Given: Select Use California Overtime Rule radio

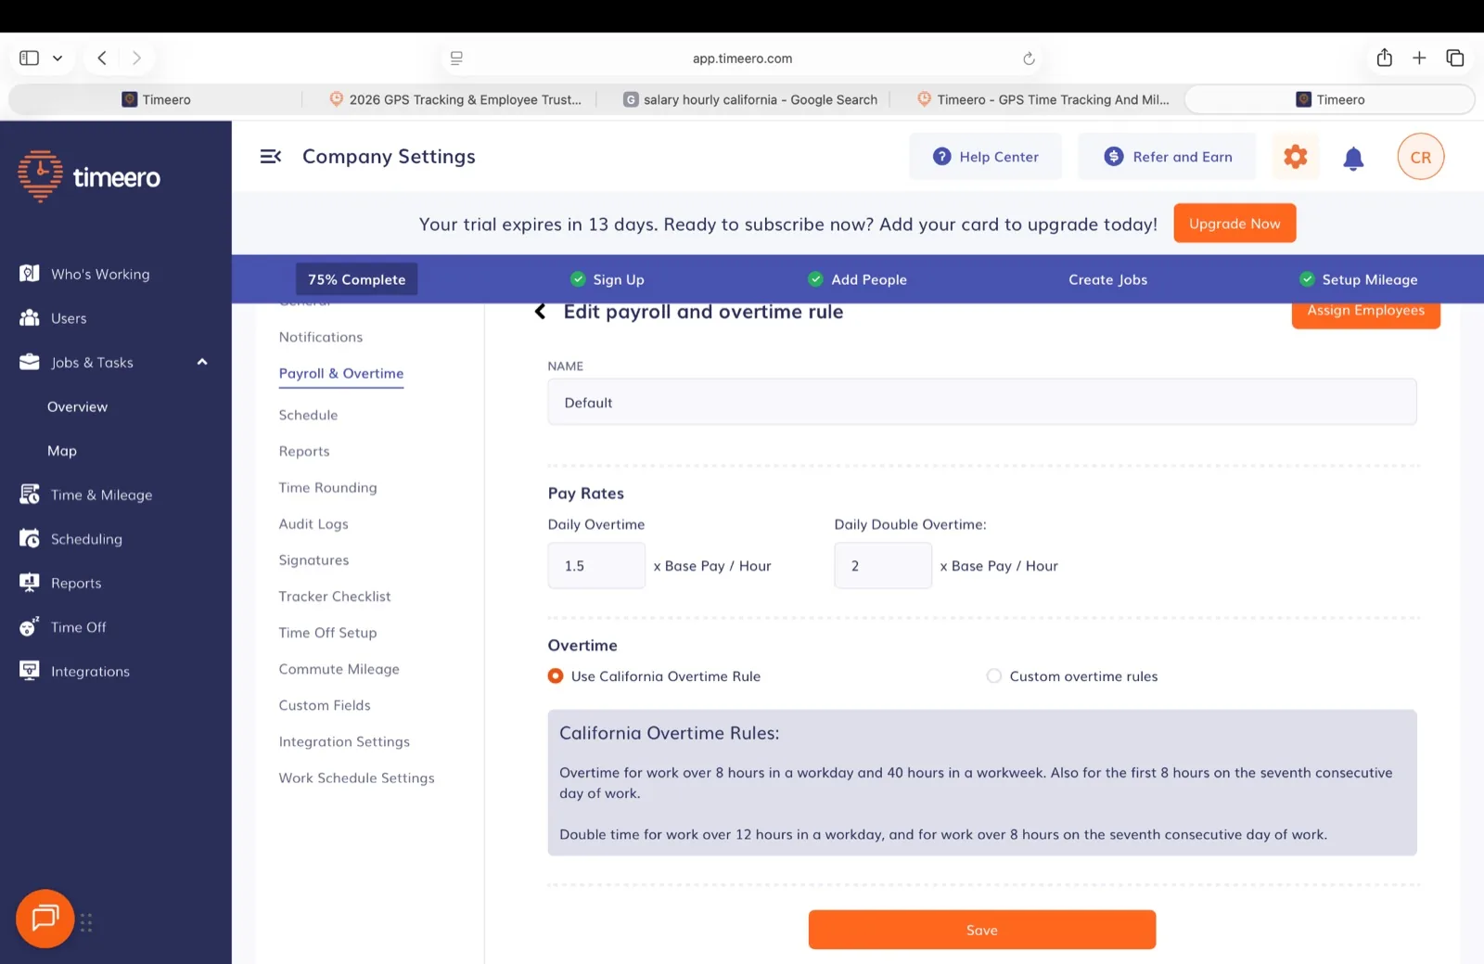Looking at the screenshot, I should click(x=555, y=676).
